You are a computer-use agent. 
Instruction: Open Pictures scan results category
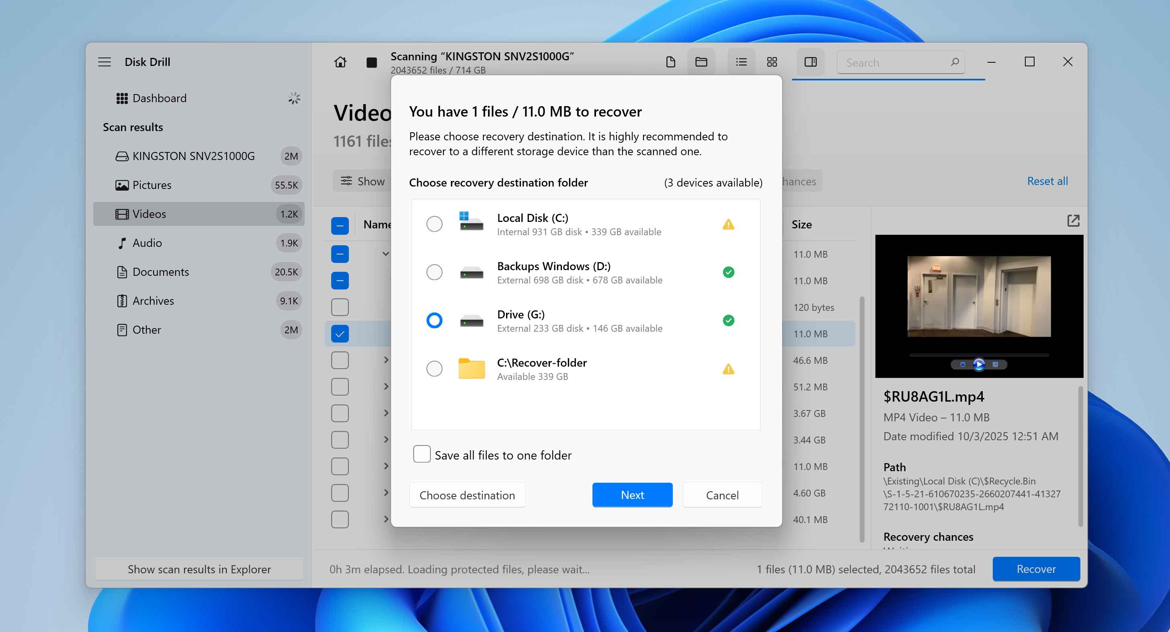point(152,185)
